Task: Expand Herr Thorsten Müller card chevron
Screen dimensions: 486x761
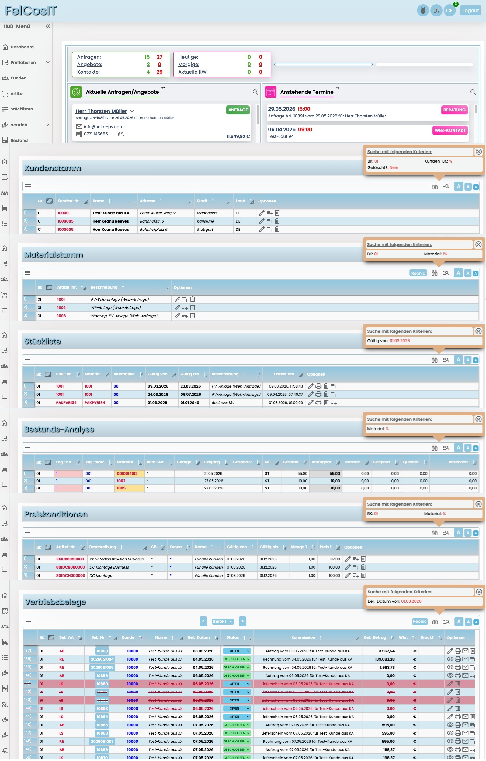Action: point(132,111)
